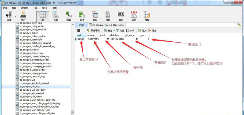Open the 备份 backup icon
The height and width of the screenshot is (115, 244).
tap(121, 16)
